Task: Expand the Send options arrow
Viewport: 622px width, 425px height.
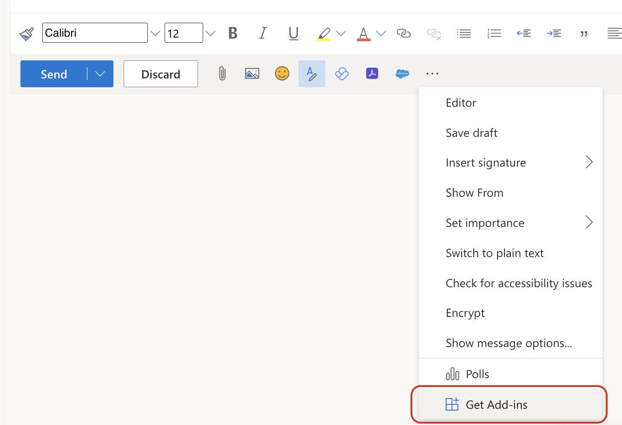Action: coord(100,74)
